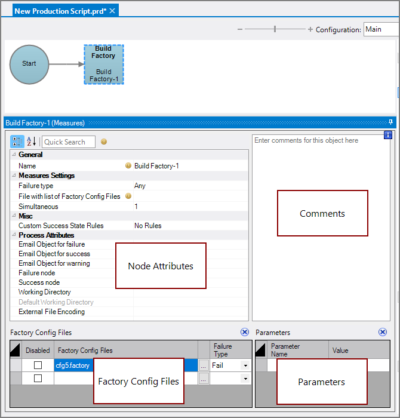Click the Failure type value Any
This screenshot has height=418, width=400.
(x=190, y=186)
